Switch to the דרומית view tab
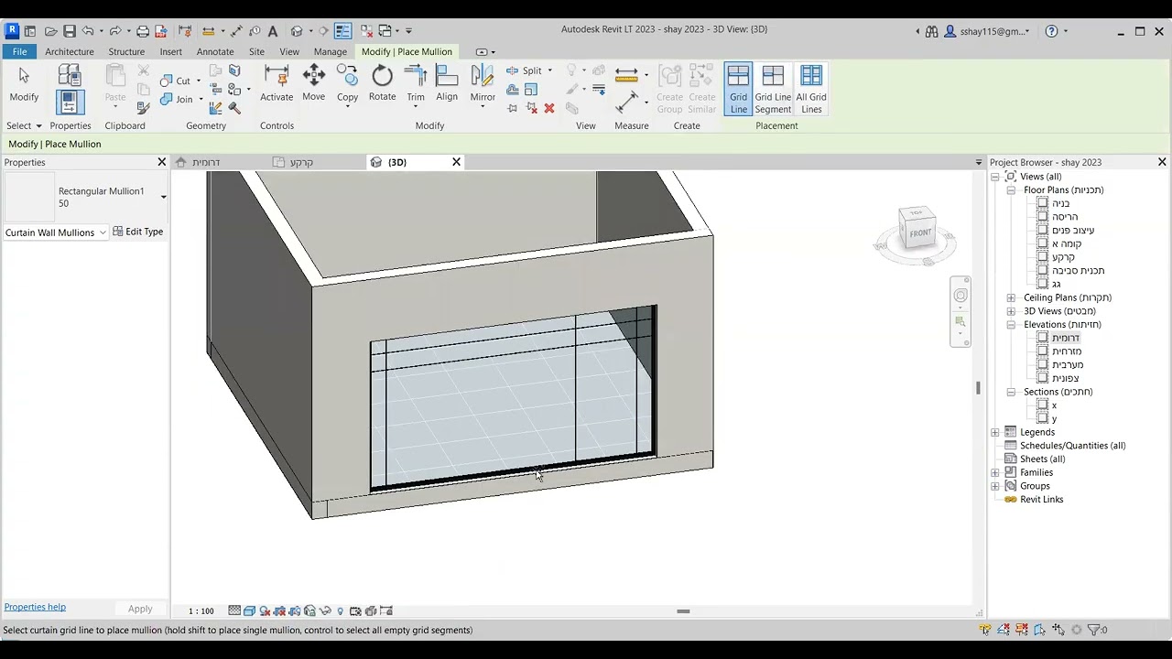The height and width of the screenshot is (659, 1172). [206, 162]
